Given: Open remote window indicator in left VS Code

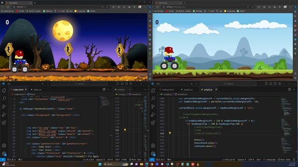Looking at the screenshot, I should (x=3, y=160).
